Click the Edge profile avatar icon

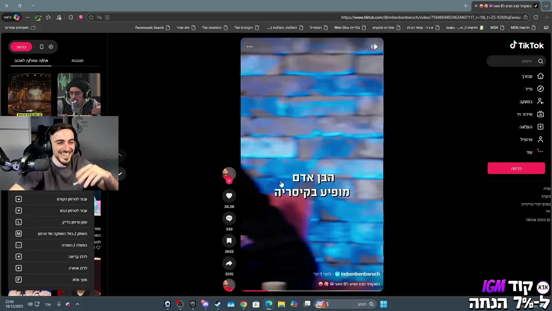pyautogui.click(x=38, y=17)
